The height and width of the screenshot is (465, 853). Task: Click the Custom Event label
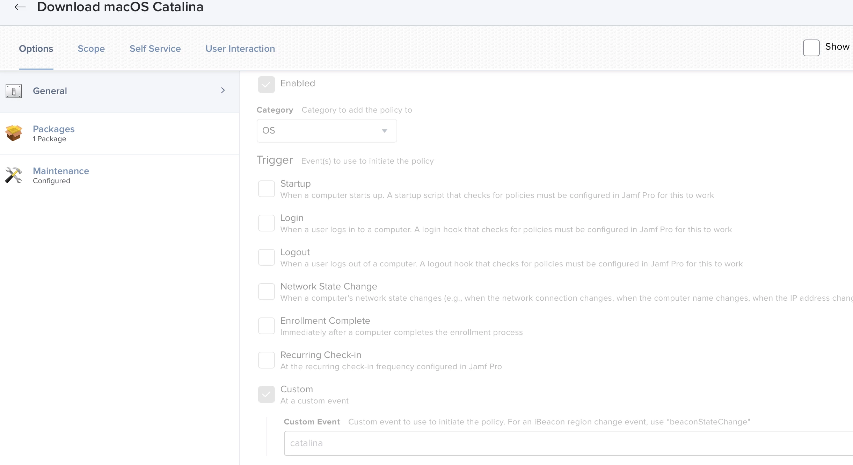click(x=312, y=422)
